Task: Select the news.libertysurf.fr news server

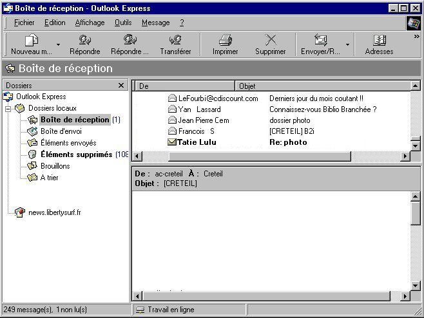Action: 55,212
